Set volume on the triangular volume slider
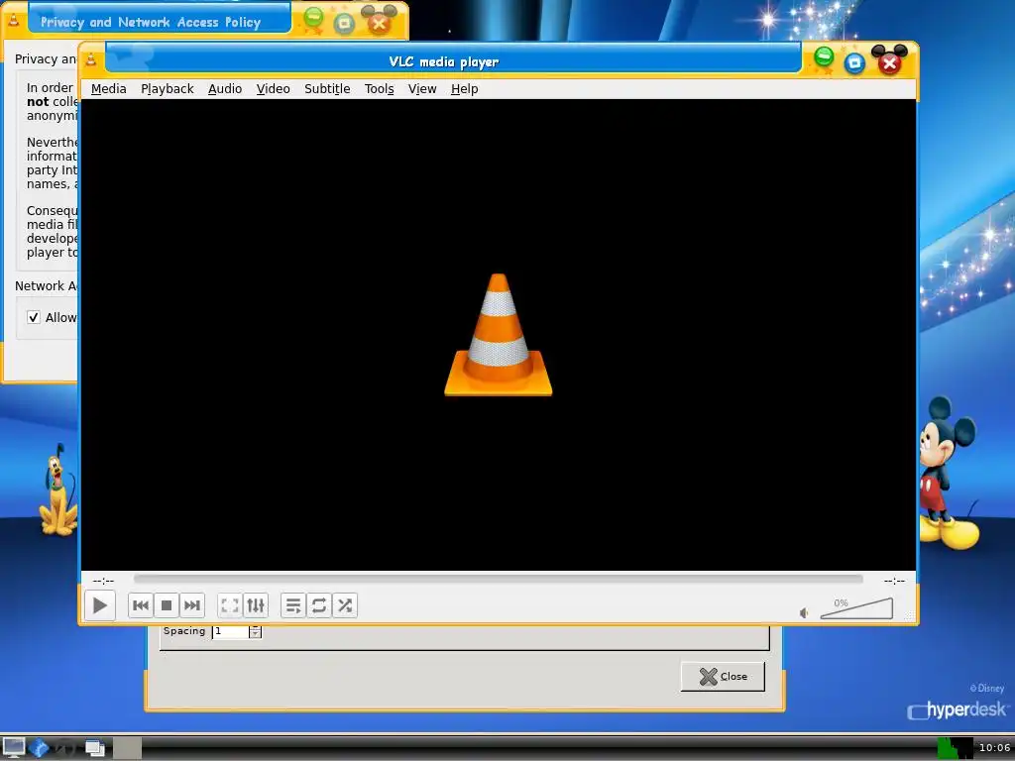This screenshot has height=761, width=1015. pos(856,608)
